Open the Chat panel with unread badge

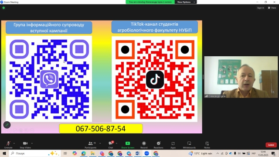111,145
